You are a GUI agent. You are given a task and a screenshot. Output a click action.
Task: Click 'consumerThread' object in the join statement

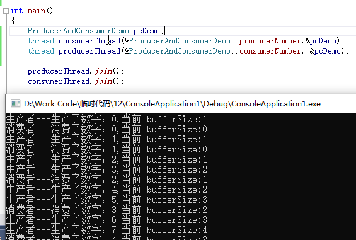tap(59, 81)
